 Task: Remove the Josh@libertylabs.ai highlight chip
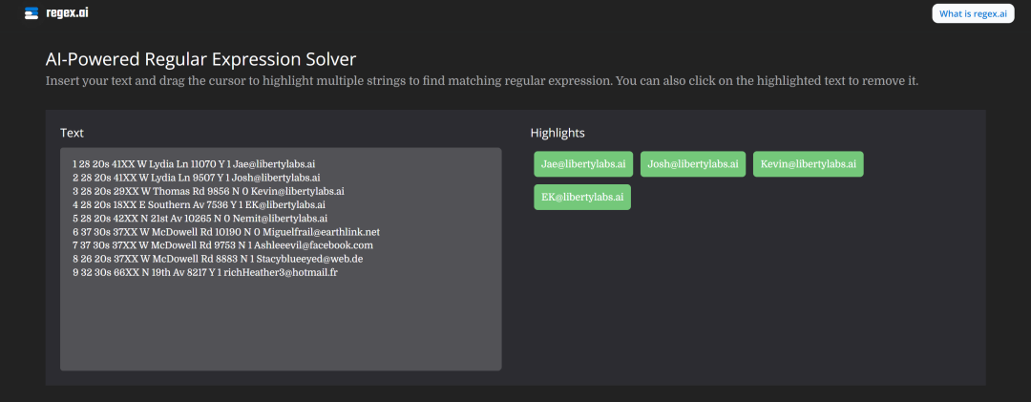[x=692, y=164]
